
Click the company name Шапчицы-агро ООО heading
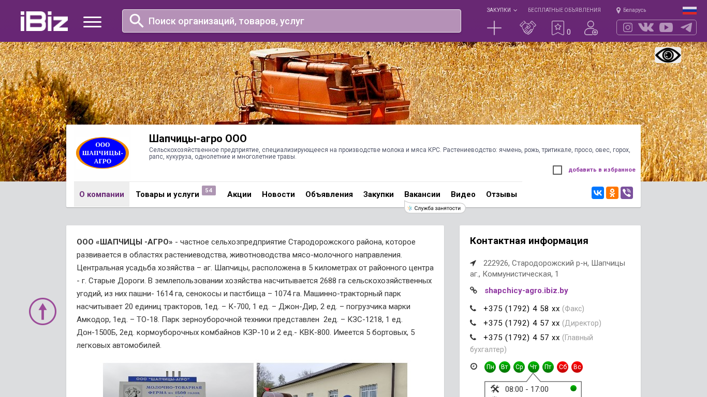[198, 139]
